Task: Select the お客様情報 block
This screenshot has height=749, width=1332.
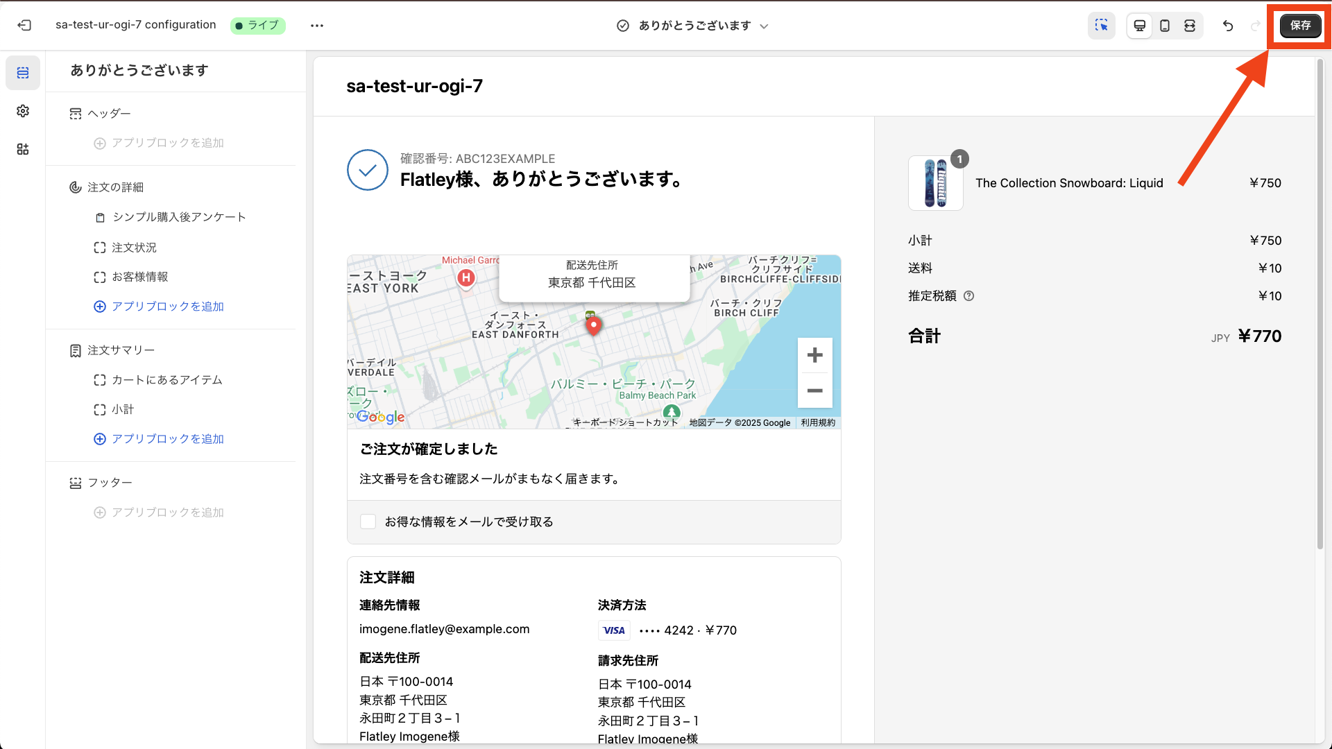Action: click(x=139, y=276)
